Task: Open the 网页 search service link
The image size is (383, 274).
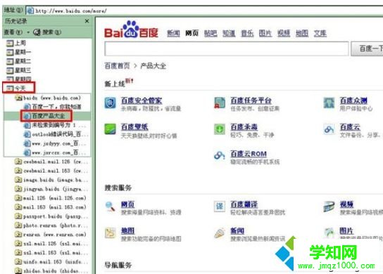Action: pyautogui.click(x=127, y=204)
